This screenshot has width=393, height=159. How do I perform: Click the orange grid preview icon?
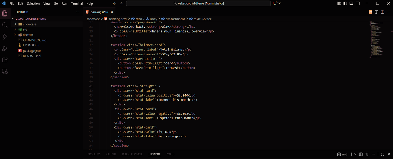371,12
